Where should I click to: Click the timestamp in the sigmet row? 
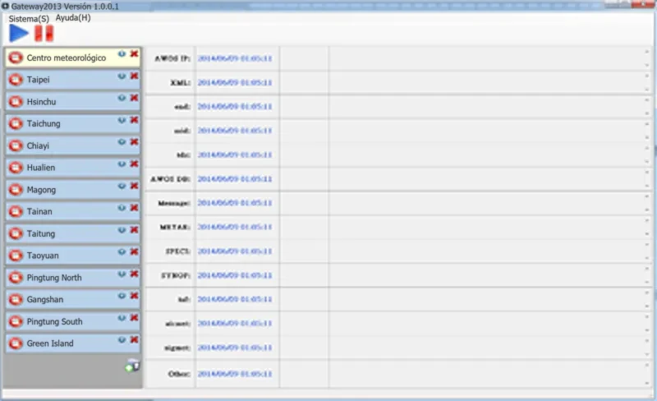coord(235,348)
